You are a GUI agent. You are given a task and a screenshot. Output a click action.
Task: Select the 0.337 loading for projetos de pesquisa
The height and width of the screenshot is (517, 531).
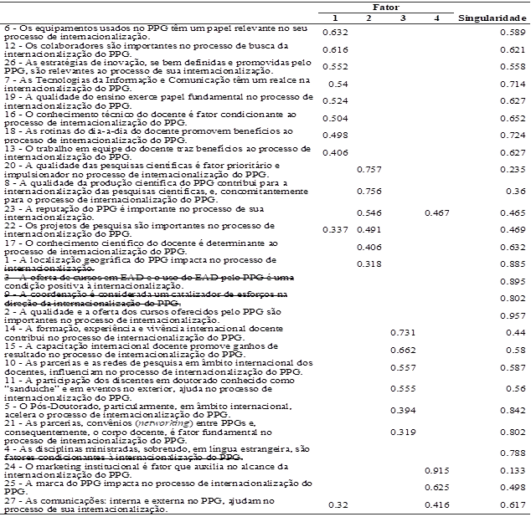click(x=335, y=229)
